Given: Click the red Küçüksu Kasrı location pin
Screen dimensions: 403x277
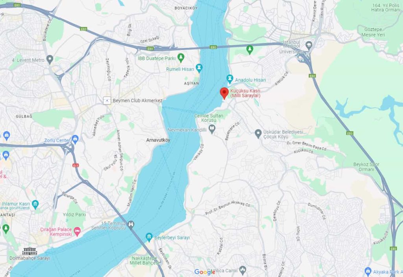Looking at the screenshot, I should [x=224, y=93].
